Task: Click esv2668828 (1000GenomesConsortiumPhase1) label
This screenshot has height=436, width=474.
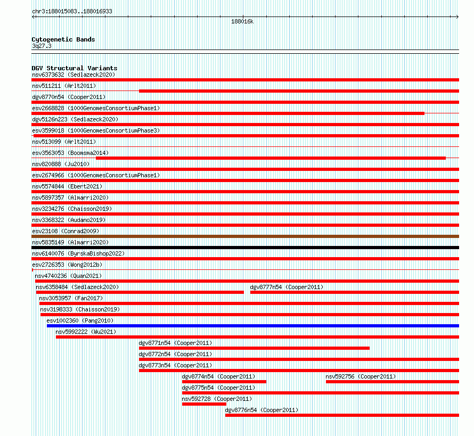Action: pyautogui.click(x=96, y=108)
